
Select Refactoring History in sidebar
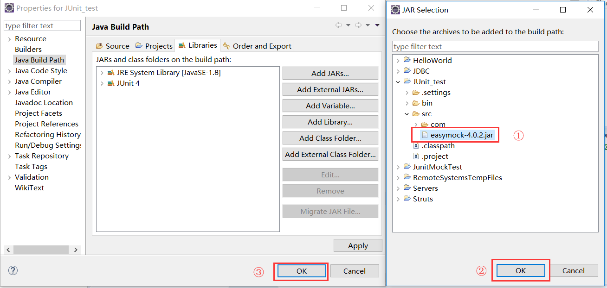(48, 134)
